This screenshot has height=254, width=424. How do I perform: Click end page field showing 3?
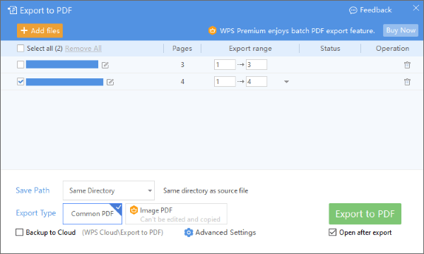tap(257, 65)
